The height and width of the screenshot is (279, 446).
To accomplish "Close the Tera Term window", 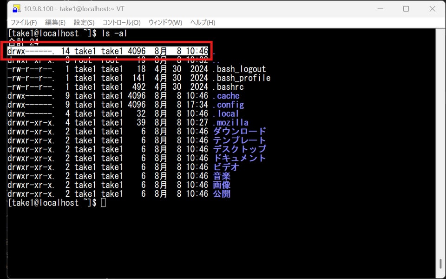I will tap(431, 9).
